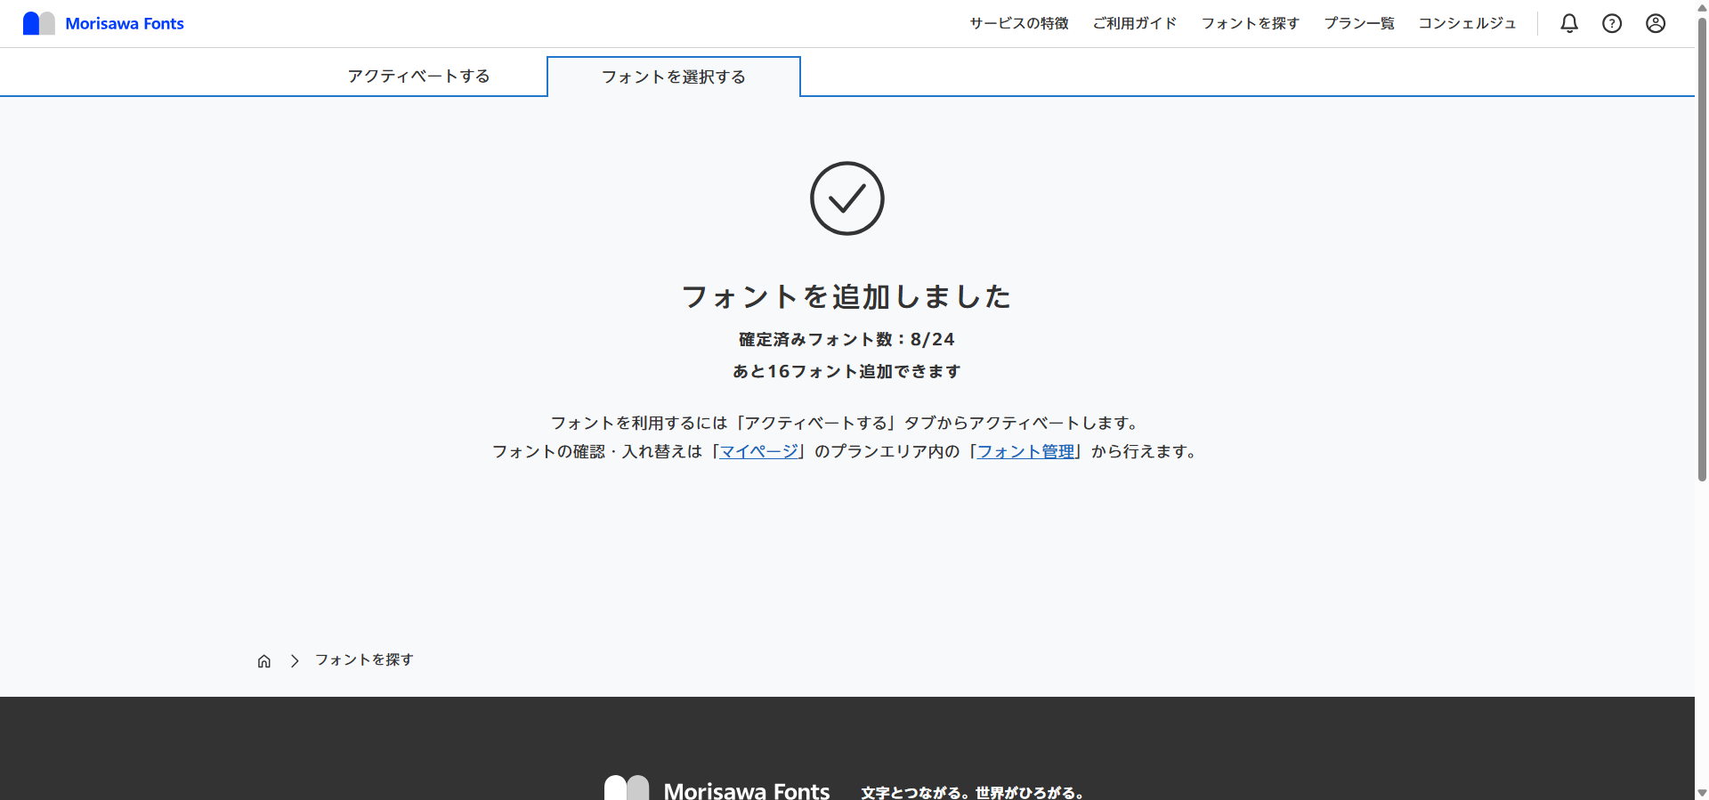The width and height of the screenshot is (1709, 800).
Task: Open プラン一覧 in the top menu
Action: (x=1359, y=23)
